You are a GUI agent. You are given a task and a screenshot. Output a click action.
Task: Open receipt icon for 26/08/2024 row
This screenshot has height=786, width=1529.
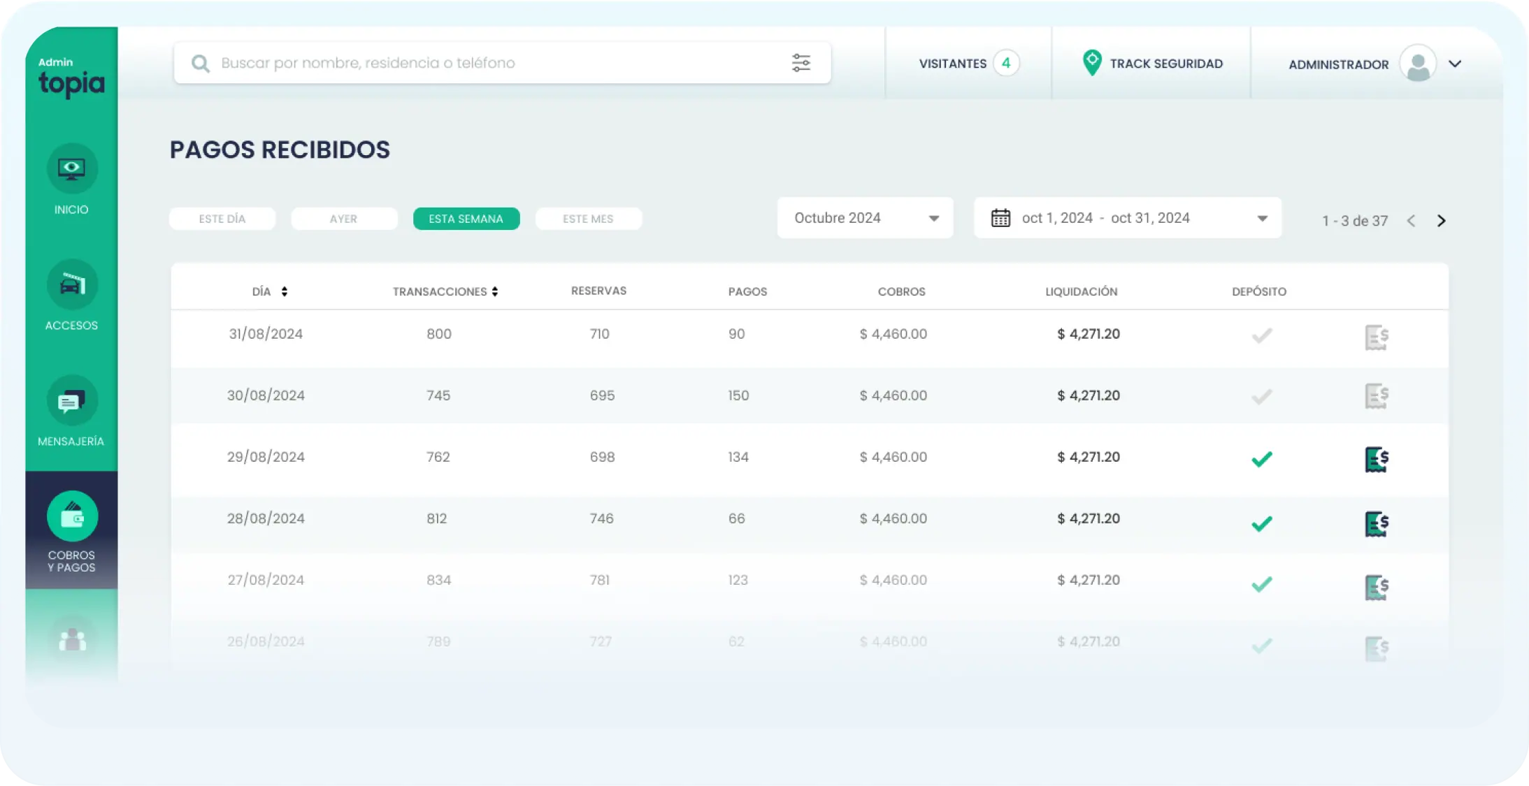click(x=1377, y=649)
